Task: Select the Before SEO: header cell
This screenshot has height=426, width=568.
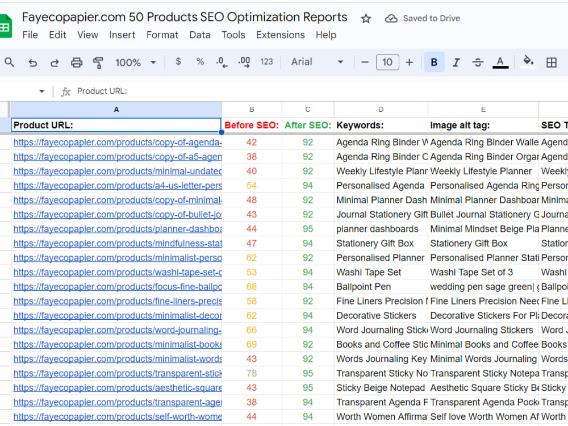Action: pos(252,126)
